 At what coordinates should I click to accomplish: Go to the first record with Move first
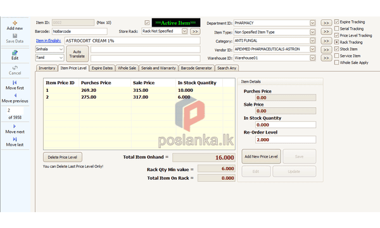(15, 82)
